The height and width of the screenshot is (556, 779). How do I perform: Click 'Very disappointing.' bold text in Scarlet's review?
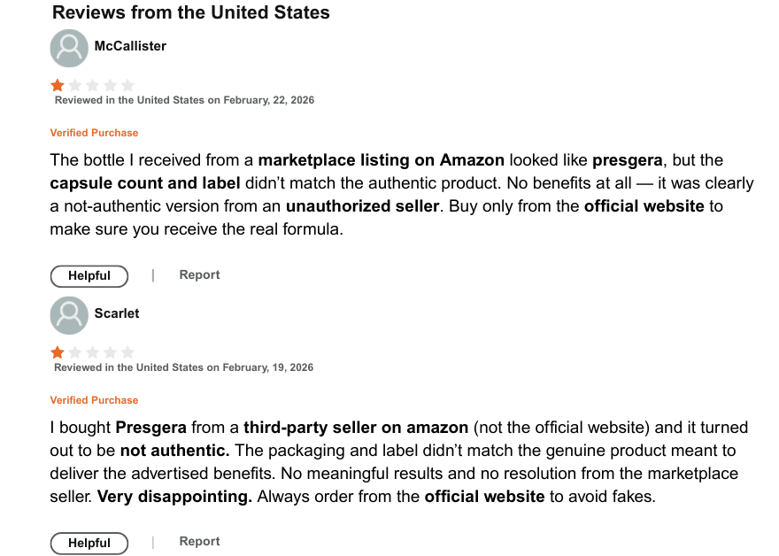(x=174, y=497)
